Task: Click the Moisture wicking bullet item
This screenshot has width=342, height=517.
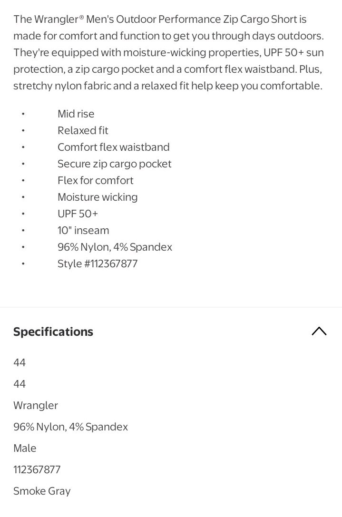Action: point(98,197)
